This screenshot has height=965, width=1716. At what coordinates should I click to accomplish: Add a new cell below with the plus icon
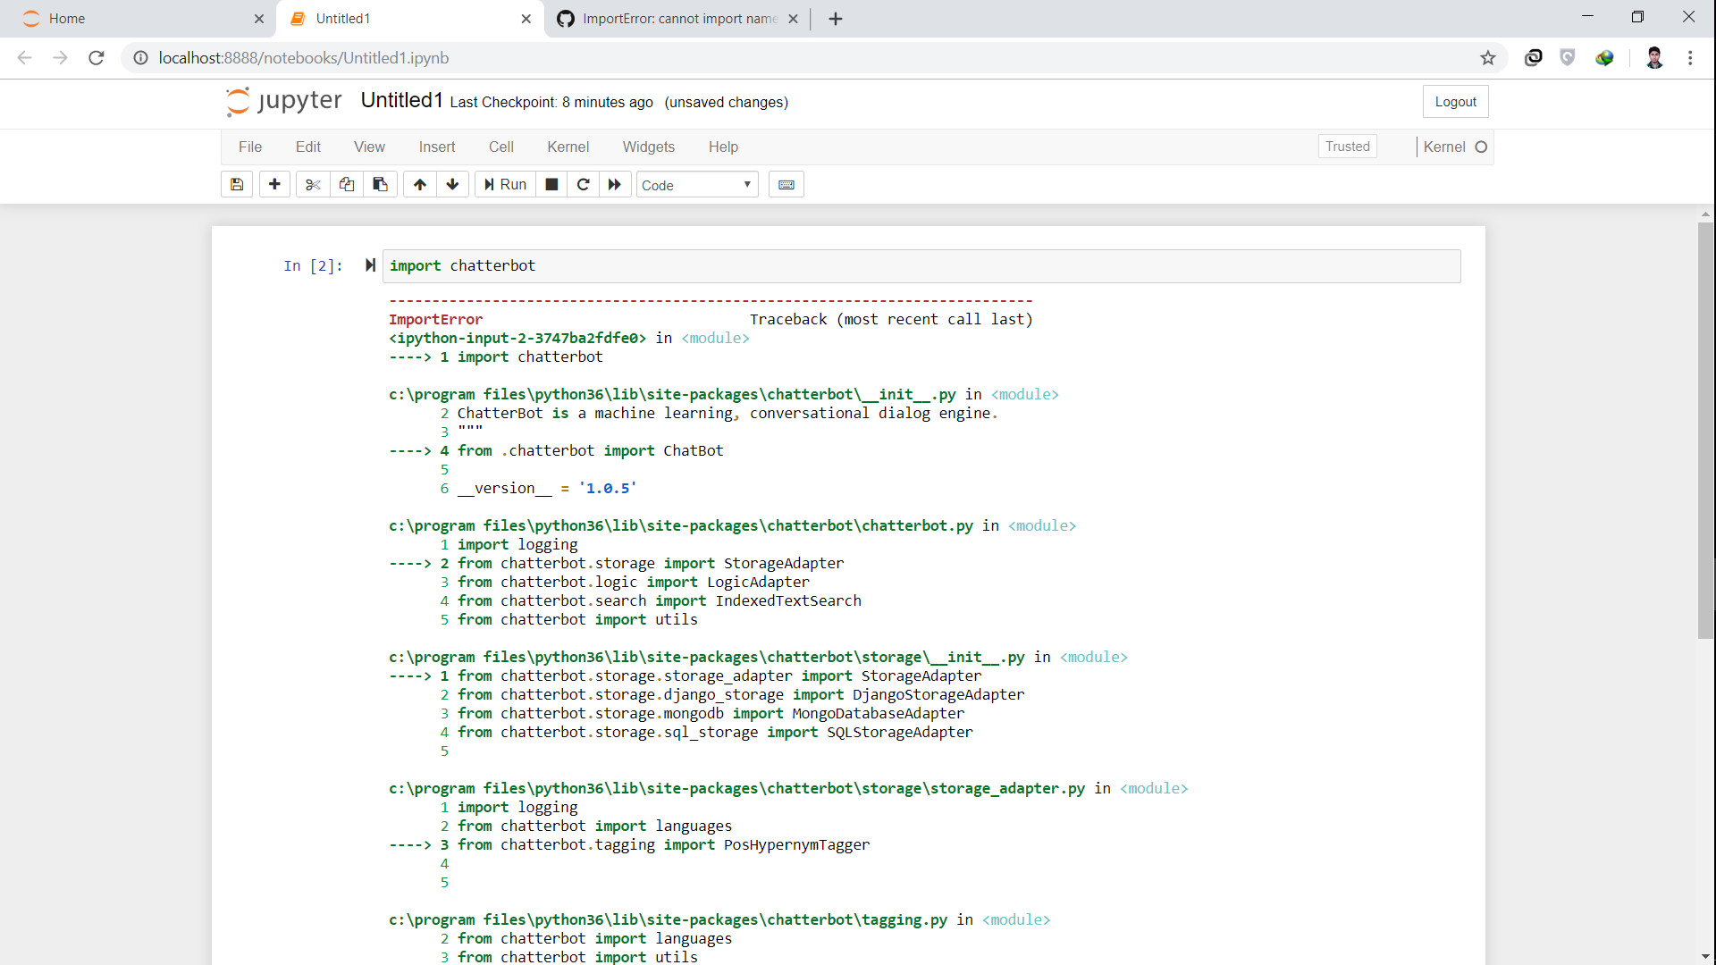tap(273, 184)
